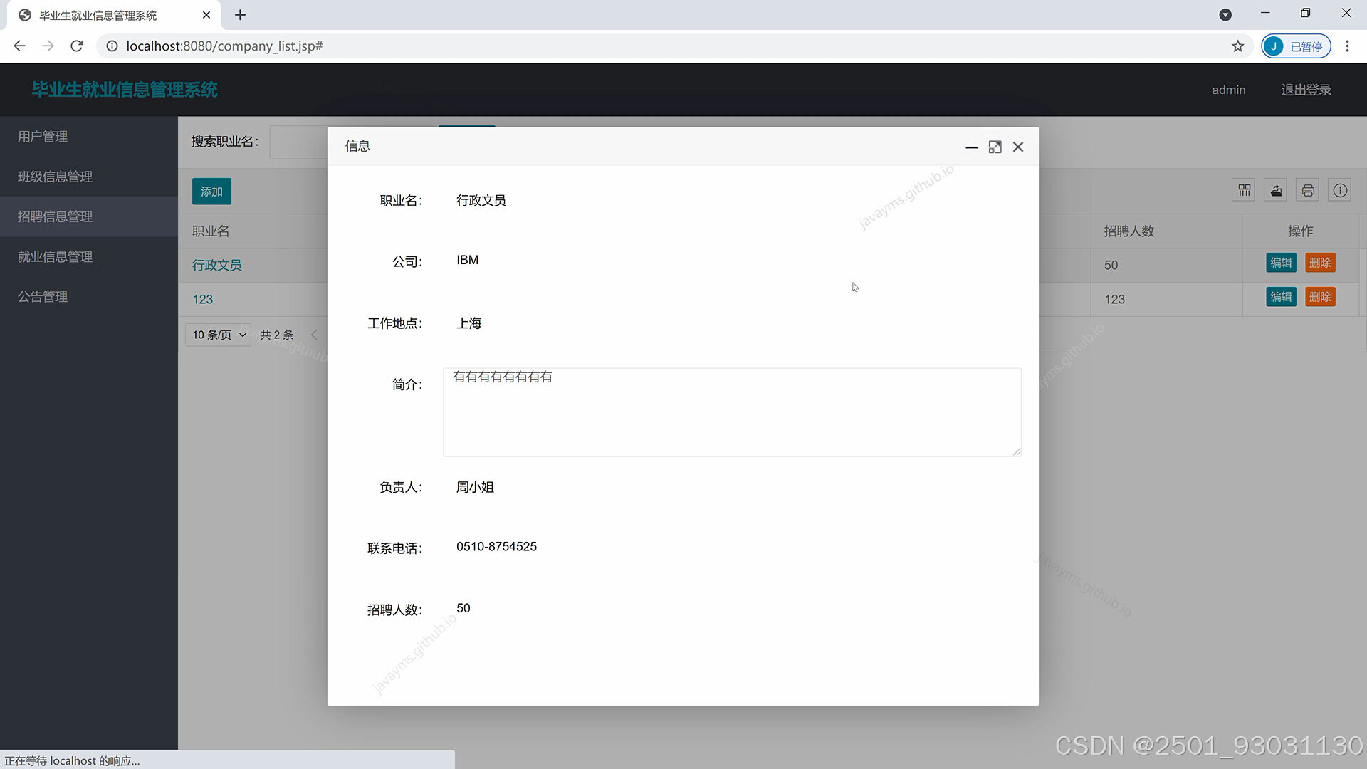Viewport: 1367px width, 769px height.
Task: Open a new browser tab
Action: pyautogui.click(x=241, y=15)
